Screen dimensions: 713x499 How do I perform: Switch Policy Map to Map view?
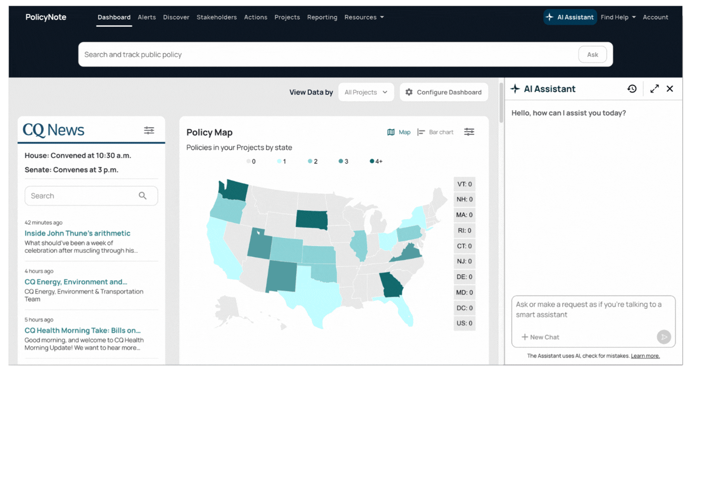(399, 132)
